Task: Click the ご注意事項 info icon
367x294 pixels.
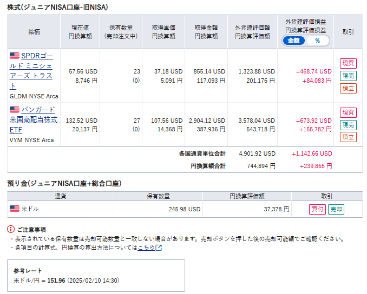Action: point(11,229)
